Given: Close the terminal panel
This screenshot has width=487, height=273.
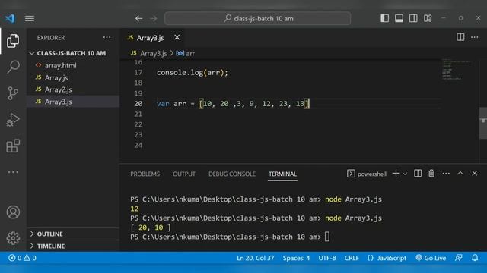Looking at the screenshot, I should pos(474,174).
